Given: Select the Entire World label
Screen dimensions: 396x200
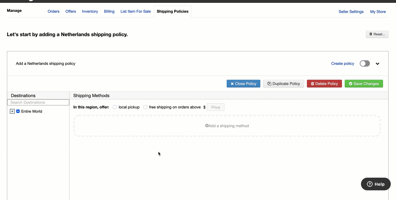Looking at the screenshot, I should 32,111.
